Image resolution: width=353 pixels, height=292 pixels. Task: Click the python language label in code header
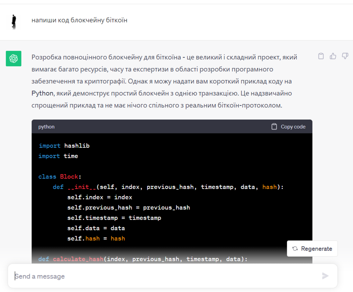tap(46, 127)
